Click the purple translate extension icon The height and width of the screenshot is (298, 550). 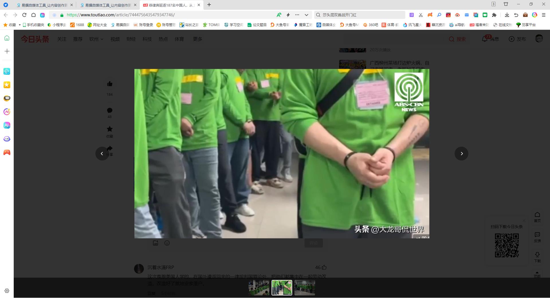click(x=412, y=15)
